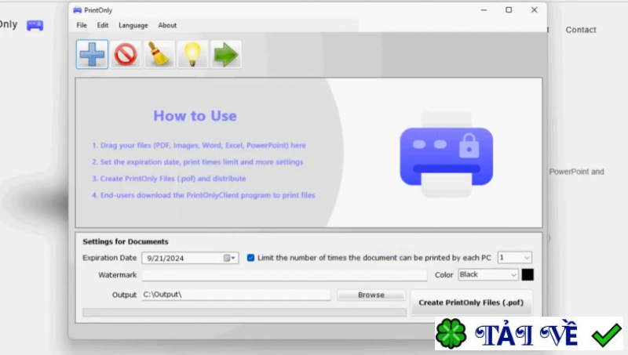
Task: Open the About menu
Action: tap(167, 25)
